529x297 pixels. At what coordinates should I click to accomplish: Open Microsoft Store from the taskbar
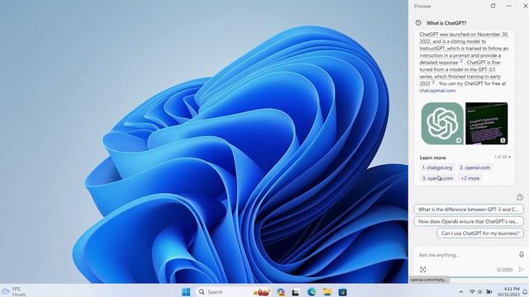[x=342, y=291]
